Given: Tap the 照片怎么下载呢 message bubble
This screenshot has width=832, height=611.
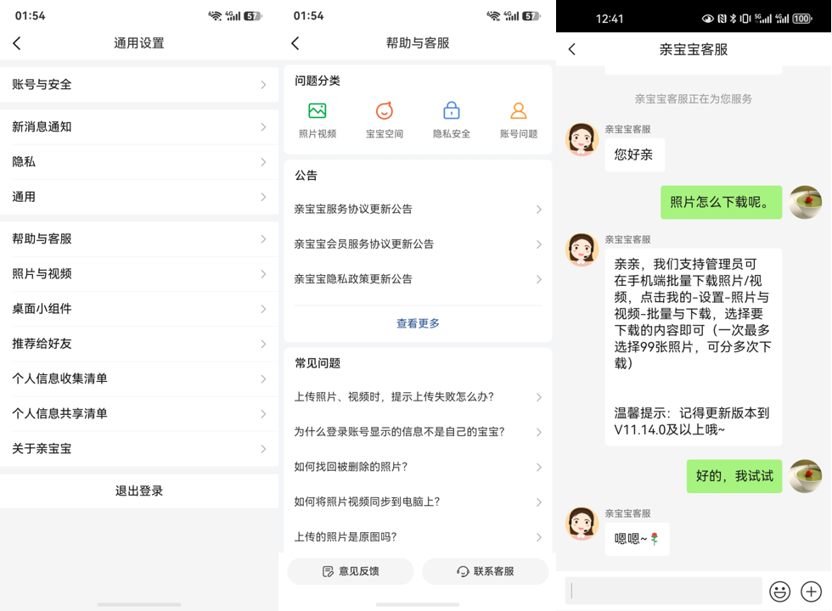Looking at the screenshot, I should coord(721,202).
